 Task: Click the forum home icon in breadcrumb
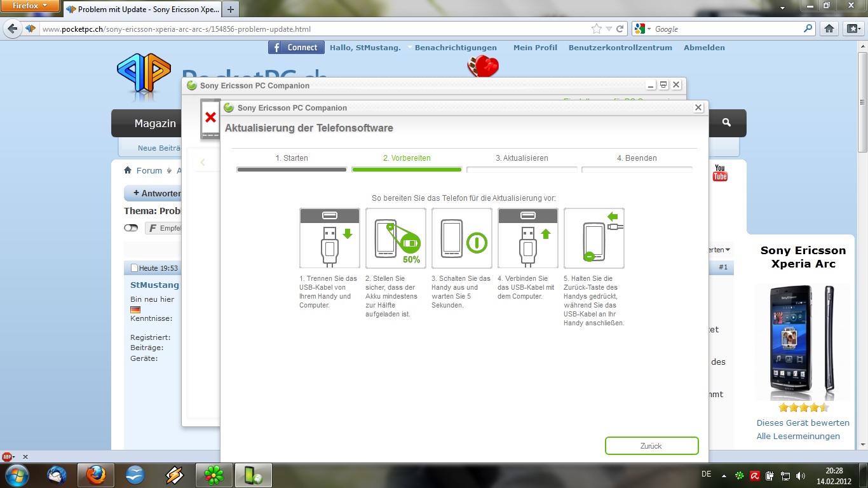pyautogui.click(x=128, y=170)
